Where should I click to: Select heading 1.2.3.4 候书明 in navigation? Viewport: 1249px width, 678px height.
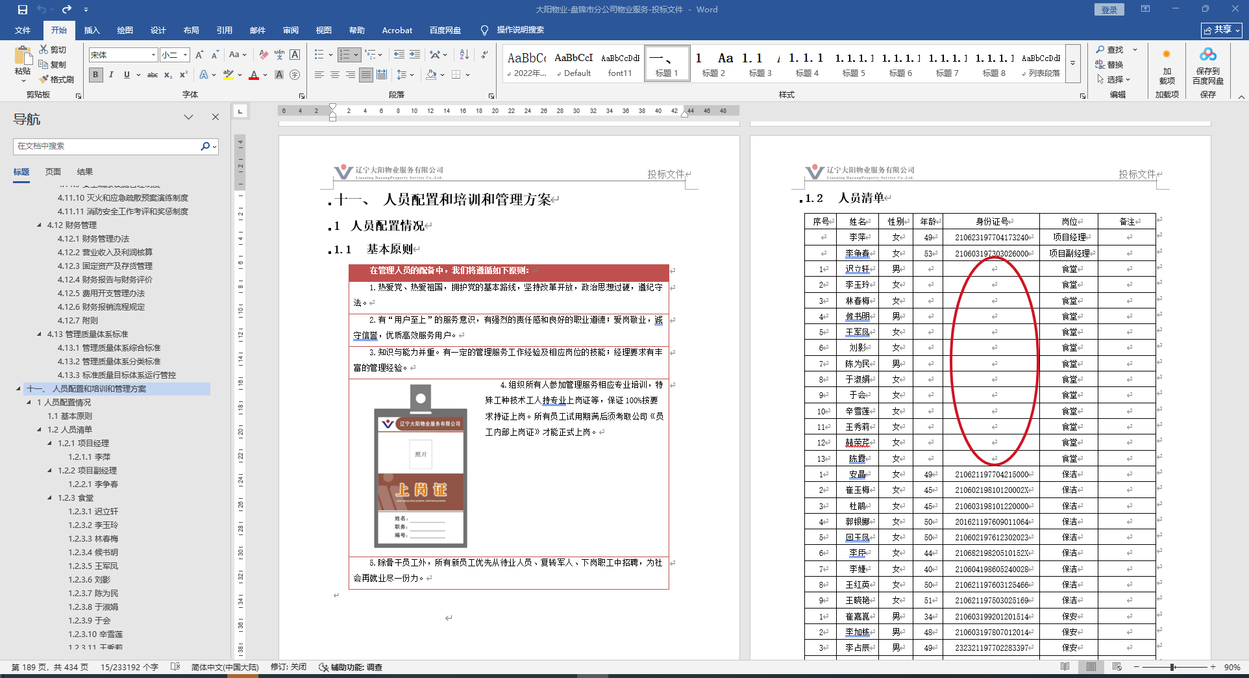pyautogui.click(x=93, y=553)
